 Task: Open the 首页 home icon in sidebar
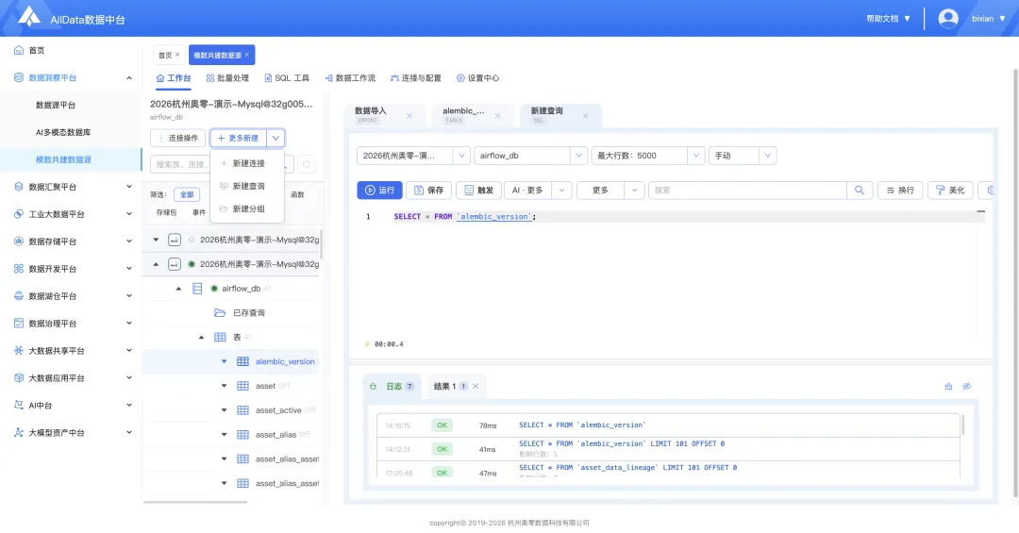19,50
